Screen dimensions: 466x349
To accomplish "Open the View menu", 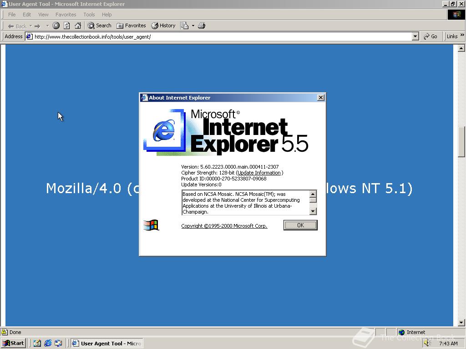I will point(43,15).
